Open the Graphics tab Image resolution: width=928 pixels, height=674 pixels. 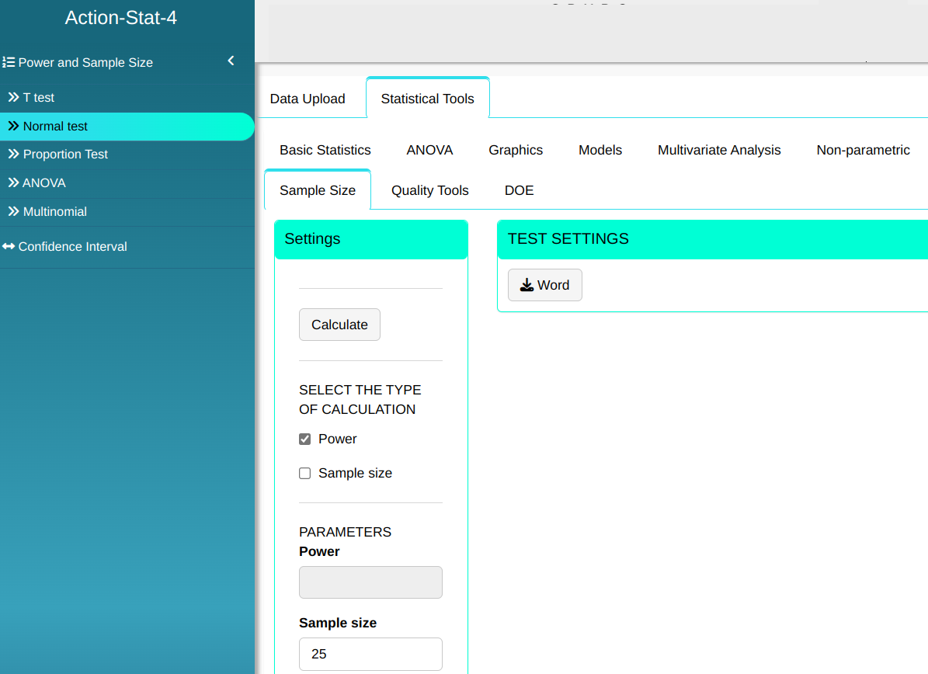[x=516, y=150]
